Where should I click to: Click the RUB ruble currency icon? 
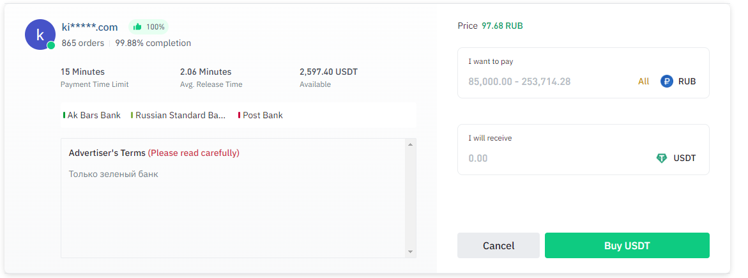[667, 81]
